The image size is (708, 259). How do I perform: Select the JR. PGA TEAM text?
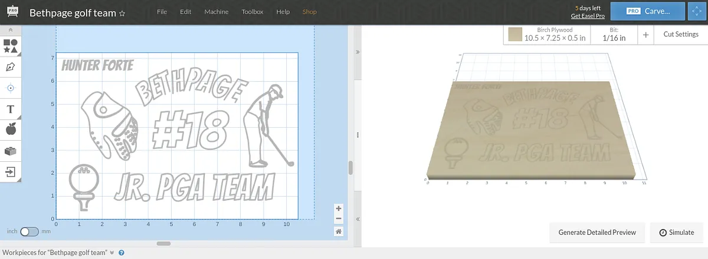click(194, 188)
